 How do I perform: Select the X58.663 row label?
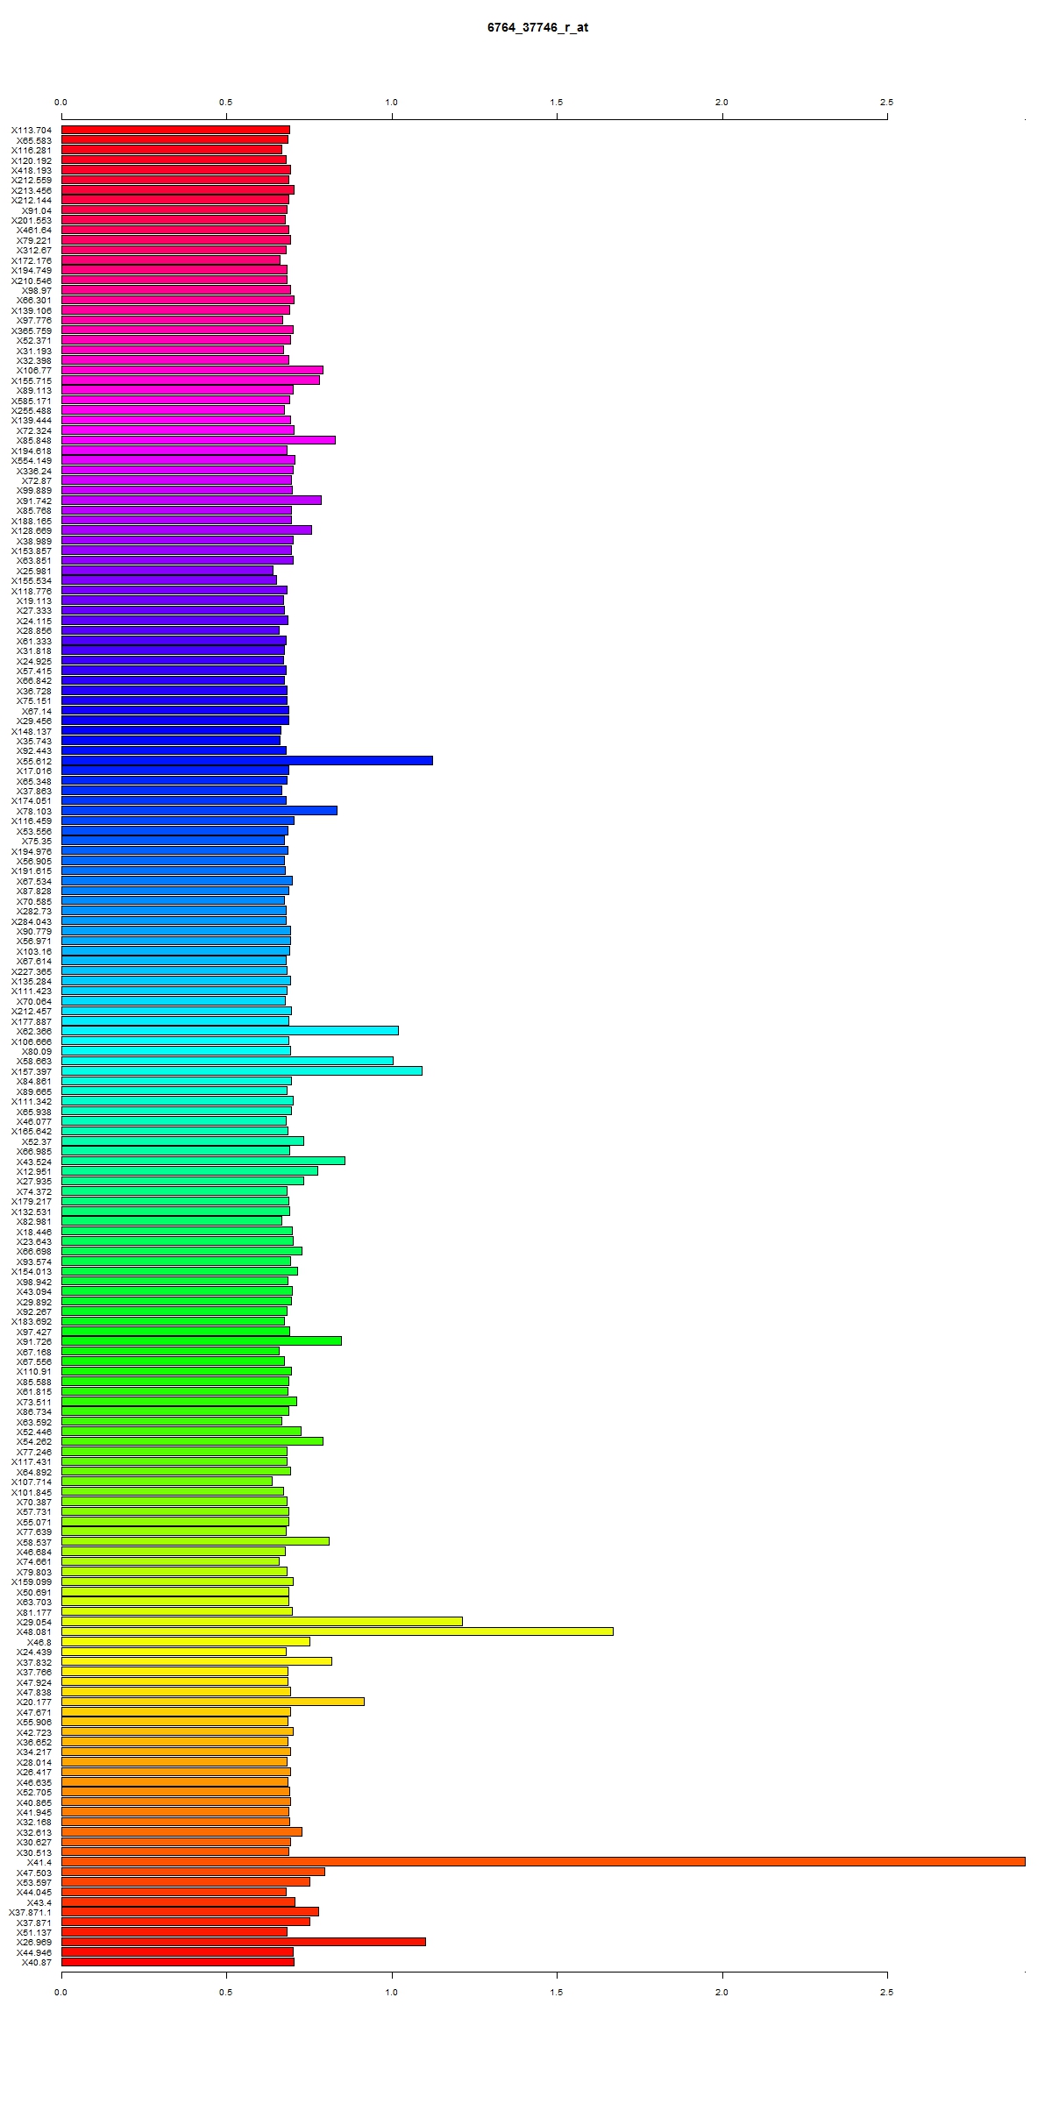34,1061
